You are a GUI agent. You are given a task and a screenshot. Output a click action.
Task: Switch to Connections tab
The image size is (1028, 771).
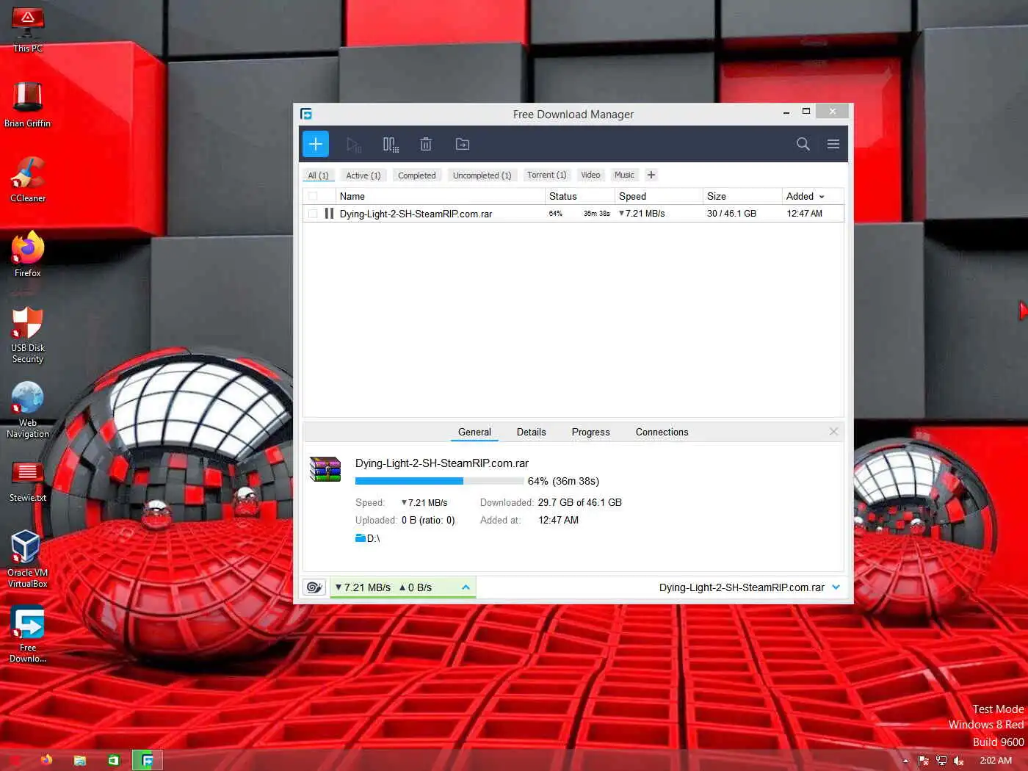662,432
